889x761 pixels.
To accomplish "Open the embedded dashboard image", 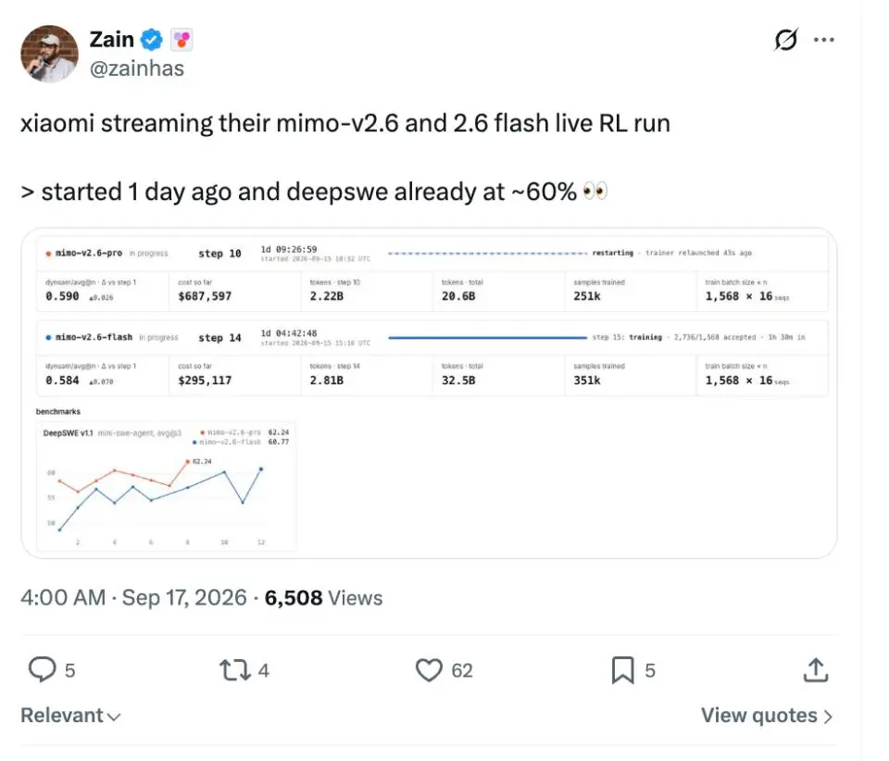I will pyautogui.click(x=429, y=393).
